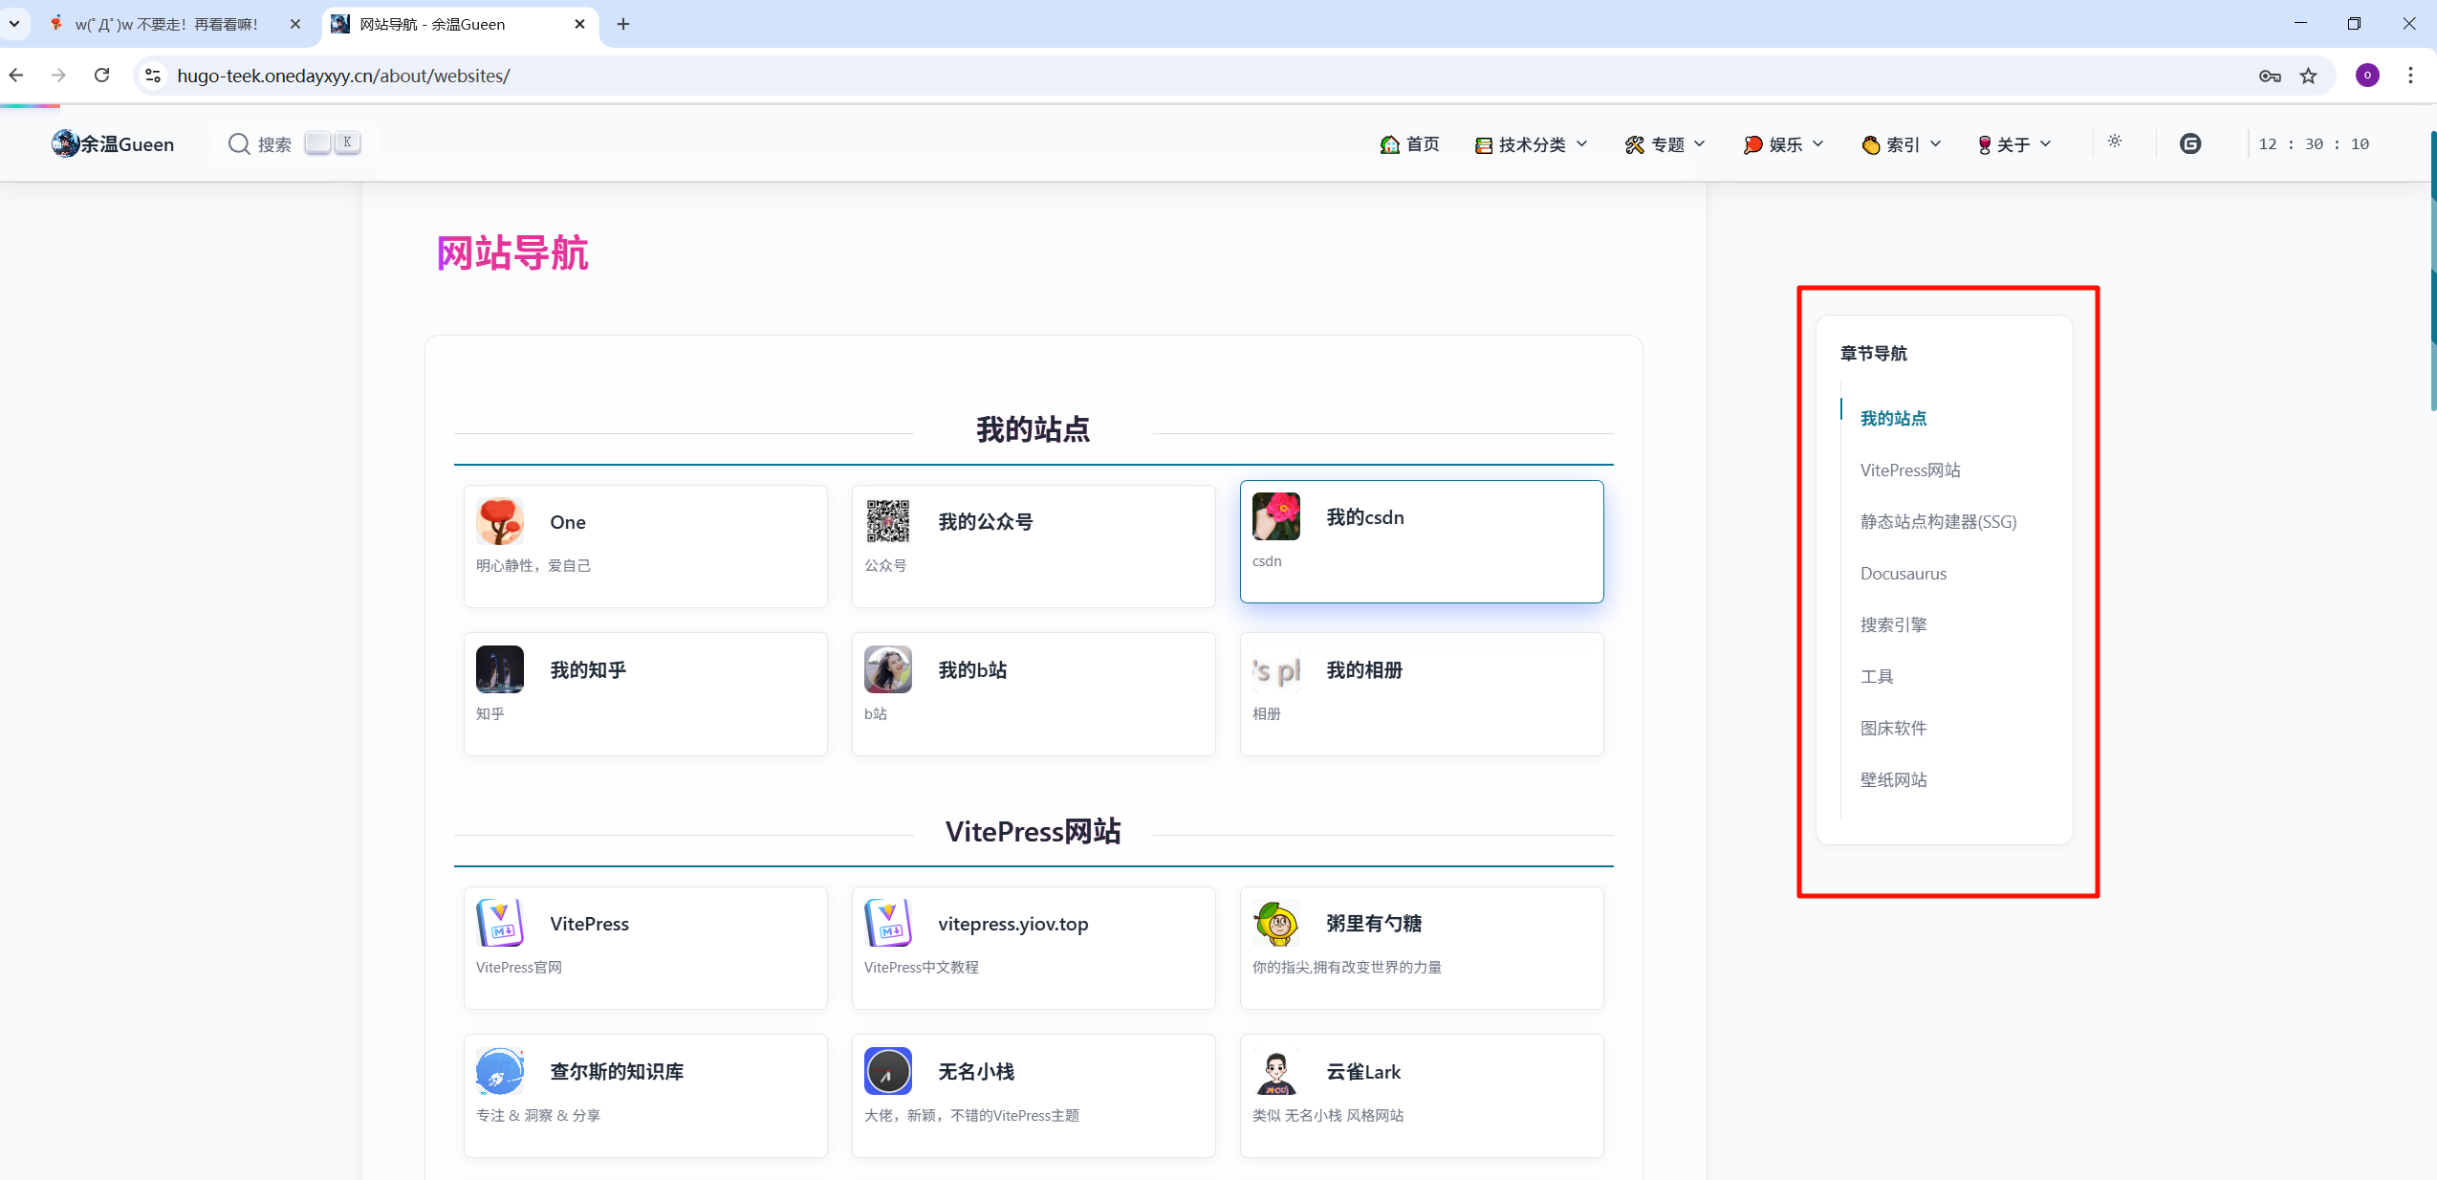Open the VitePress card icon

pyautogui.click(x=500, y=923)
